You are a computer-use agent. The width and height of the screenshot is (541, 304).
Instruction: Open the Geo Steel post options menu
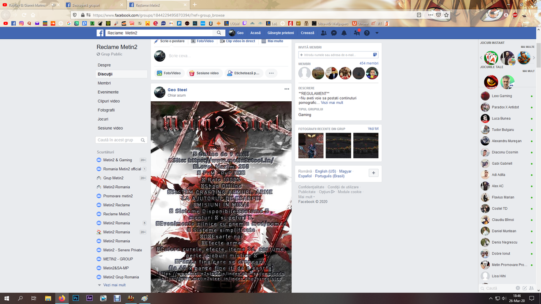287,89
